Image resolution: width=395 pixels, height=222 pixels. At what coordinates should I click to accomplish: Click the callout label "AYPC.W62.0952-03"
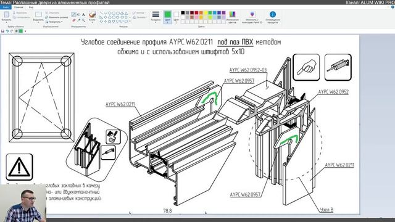248,70
